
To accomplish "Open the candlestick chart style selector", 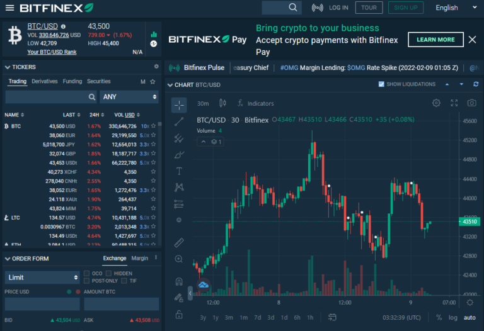I will [222, 103].
